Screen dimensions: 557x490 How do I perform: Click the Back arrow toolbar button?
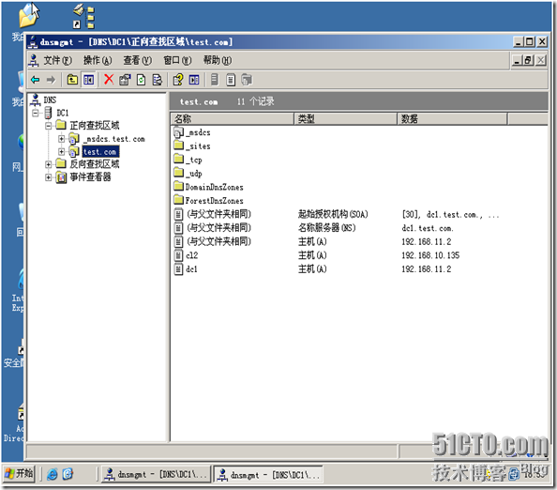pos(36,80)
